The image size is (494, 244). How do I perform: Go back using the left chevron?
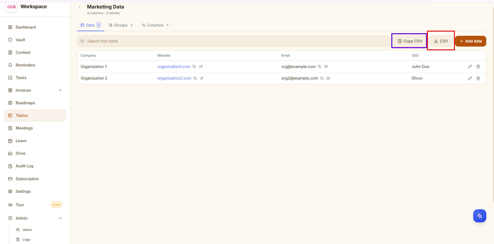pyautogui.click(x=80, y=7)
